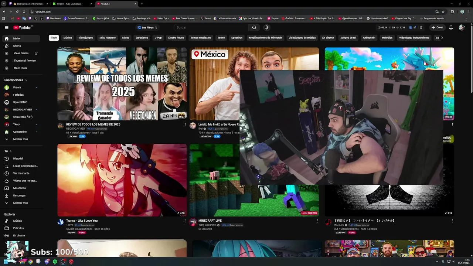Image resolution: width=473 pixels, height=266 pixels.
Task: Open Conterstine channel subscription
Action: point(21,132)
